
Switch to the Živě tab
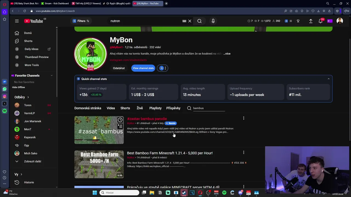coord(140,108)
